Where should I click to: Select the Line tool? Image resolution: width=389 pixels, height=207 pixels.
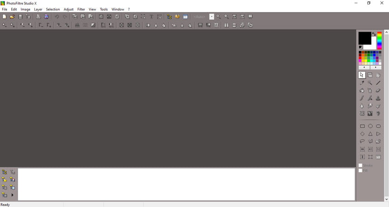click(378, 83)
